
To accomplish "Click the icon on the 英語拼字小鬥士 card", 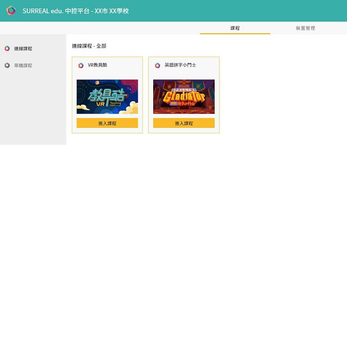I will point(158,65).
